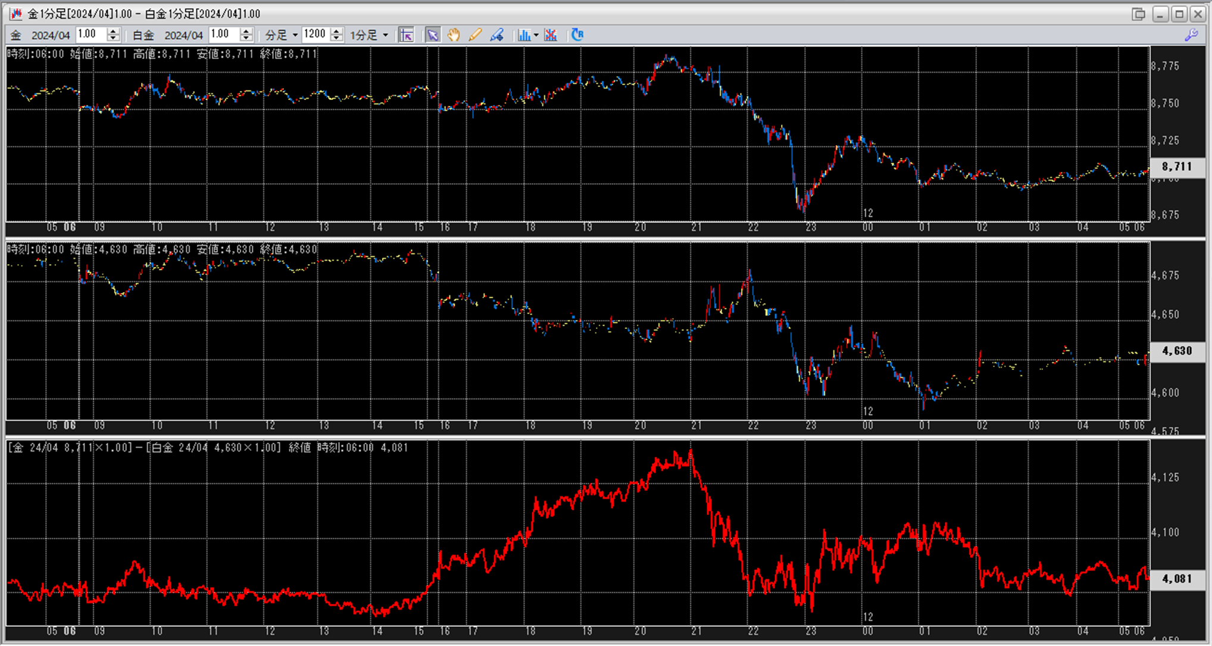The image size is (1212, 646).
Task: Open the chart indicator dropdown arrow
Action: 536,35
